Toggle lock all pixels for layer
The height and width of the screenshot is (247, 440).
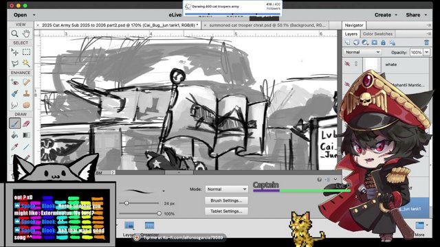384,43
